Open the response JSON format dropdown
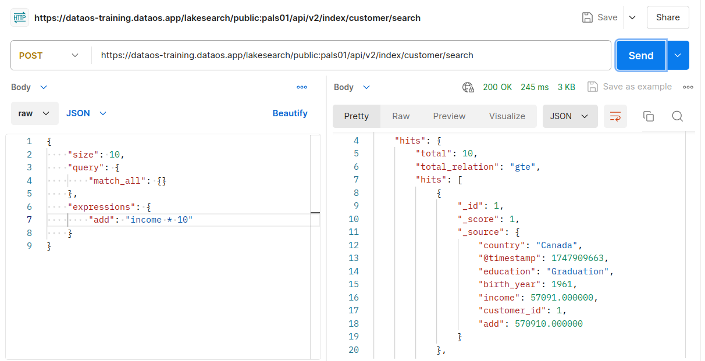 [x=570, y=116]
